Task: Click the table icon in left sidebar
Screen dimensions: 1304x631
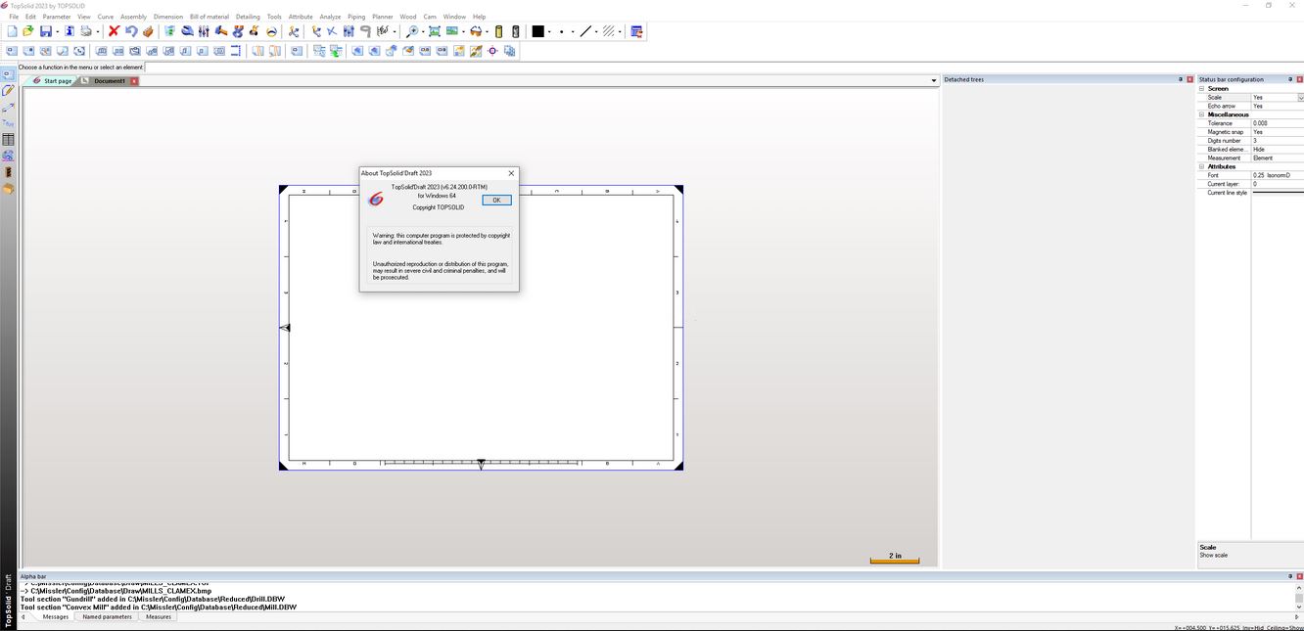Action: point(8,140)
